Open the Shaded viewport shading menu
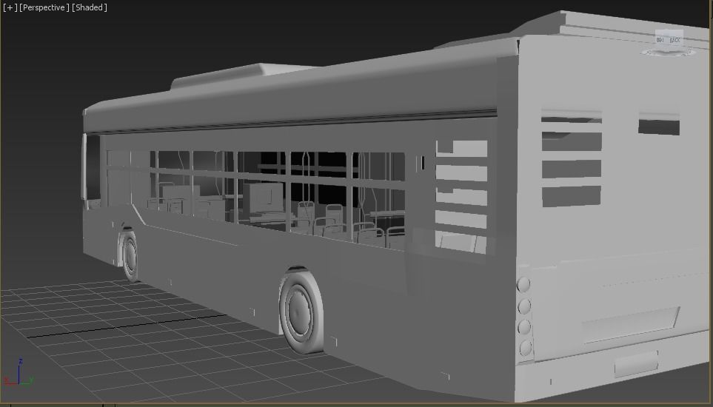Screen dimensions: 713x407 (90, 7)
